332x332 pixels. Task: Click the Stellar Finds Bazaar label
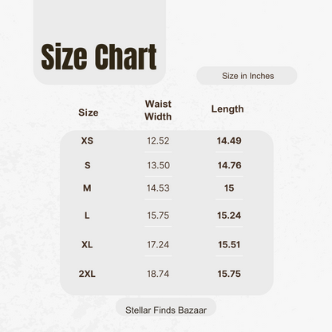point(166,310)
